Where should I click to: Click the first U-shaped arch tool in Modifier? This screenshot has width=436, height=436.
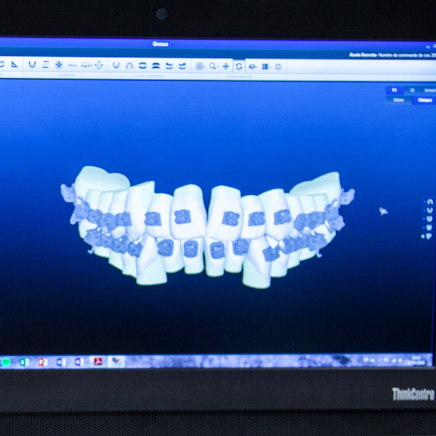point(32,65)
